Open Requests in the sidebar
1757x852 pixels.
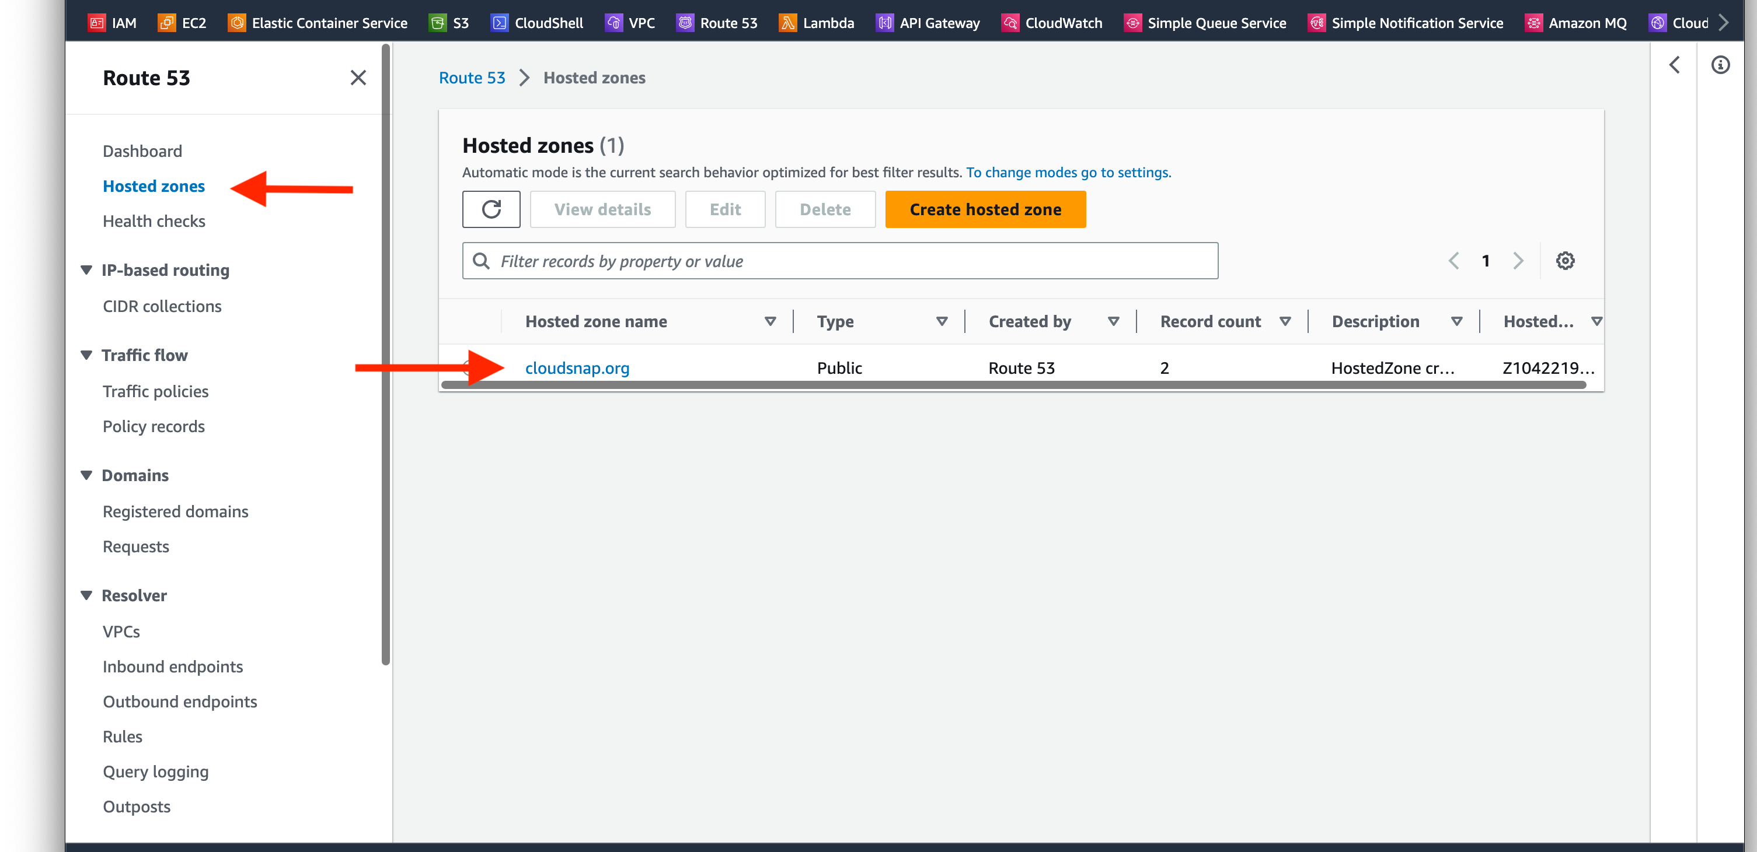click(136, 546)
